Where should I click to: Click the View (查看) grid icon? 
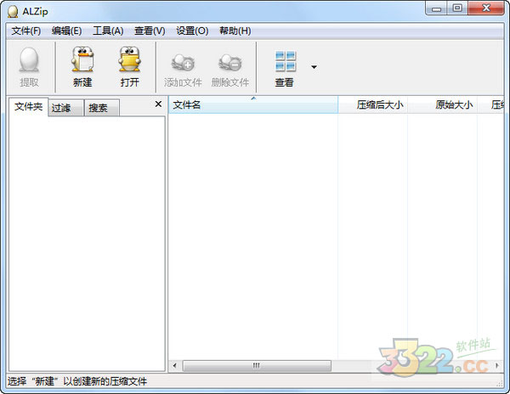(286, 61)
